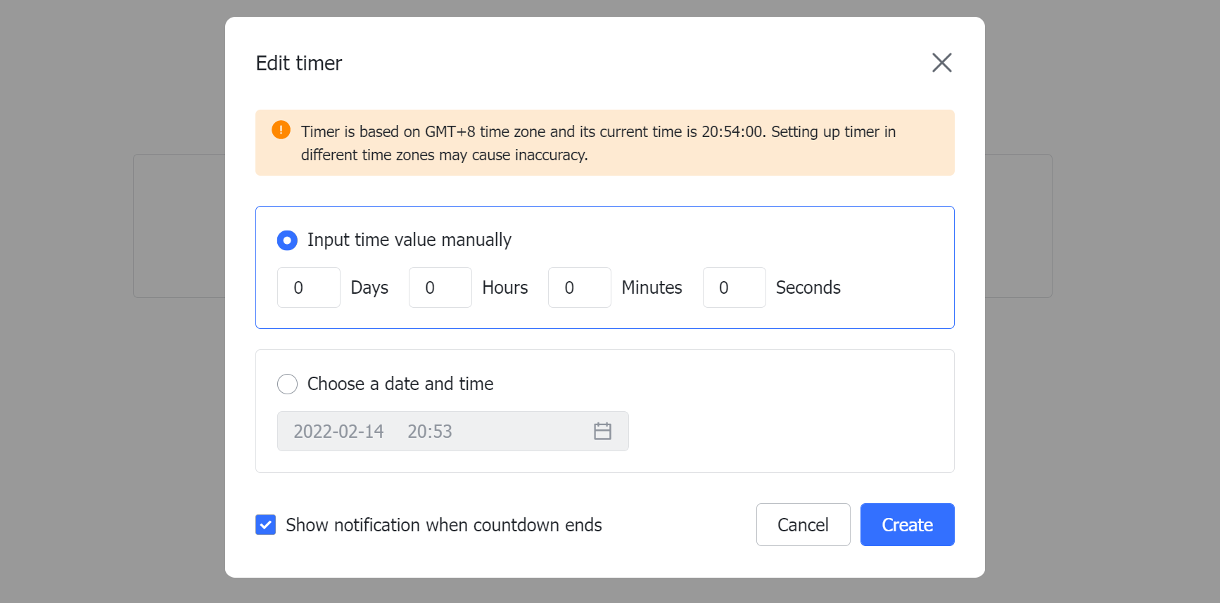Click the Create button
The height and width of the screenshot is (603, 1220).
click(x=907, y=524)
